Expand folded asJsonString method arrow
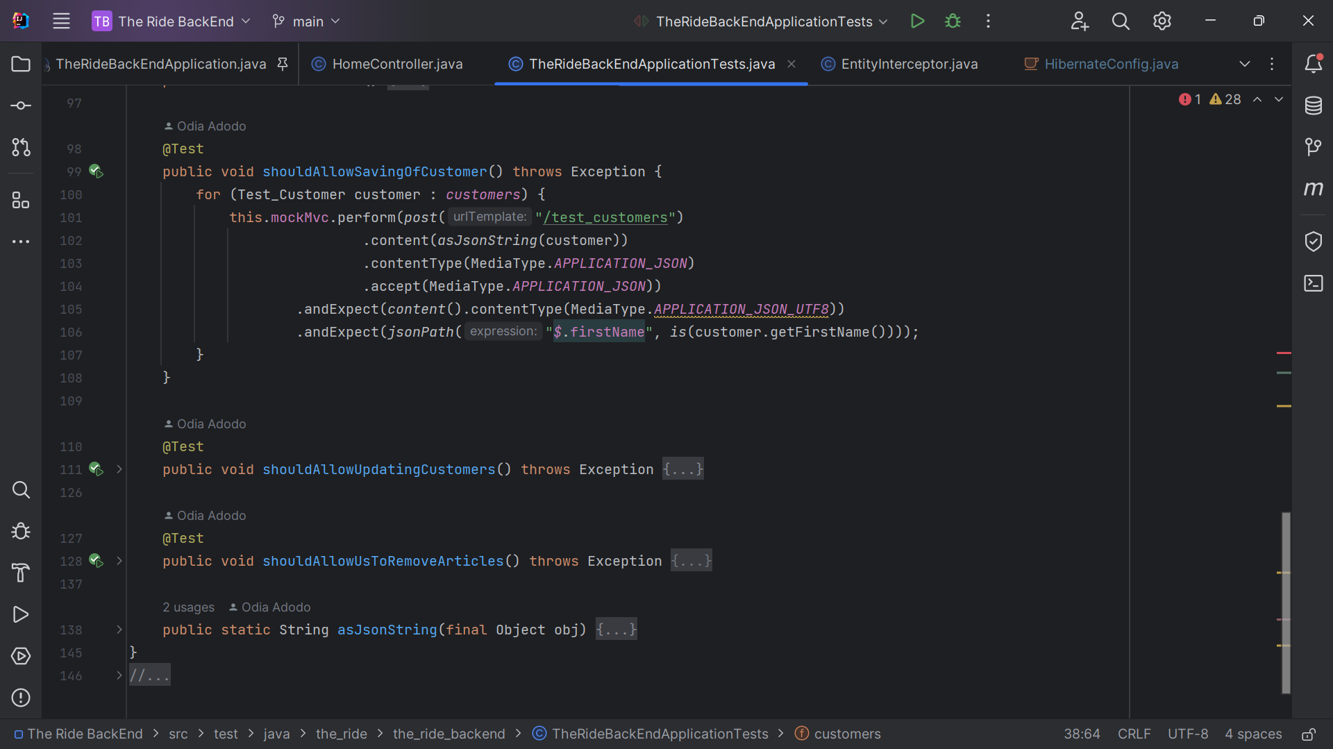1333x749 pixels. pyautogui.click(x=119, y=630)
